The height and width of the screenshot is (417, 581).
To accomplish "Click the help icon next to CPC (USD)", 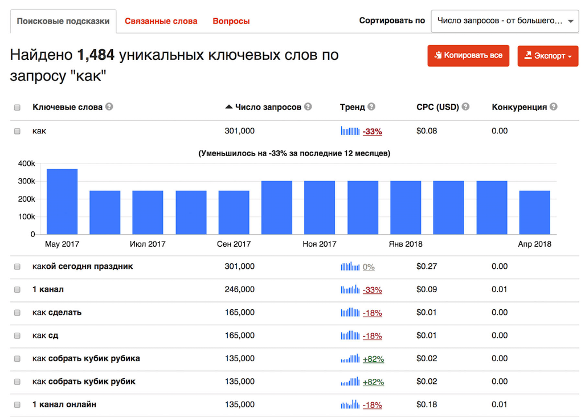I will coord(466,107).
